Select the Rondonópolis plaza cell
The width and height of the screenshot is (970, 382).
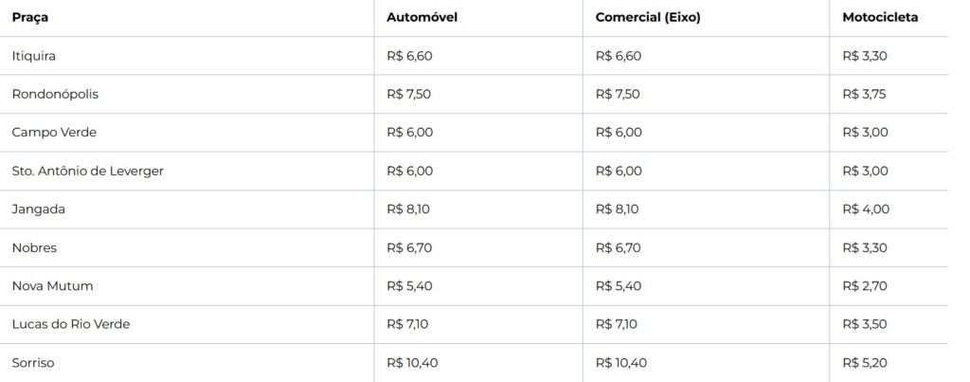pos(55,94)
